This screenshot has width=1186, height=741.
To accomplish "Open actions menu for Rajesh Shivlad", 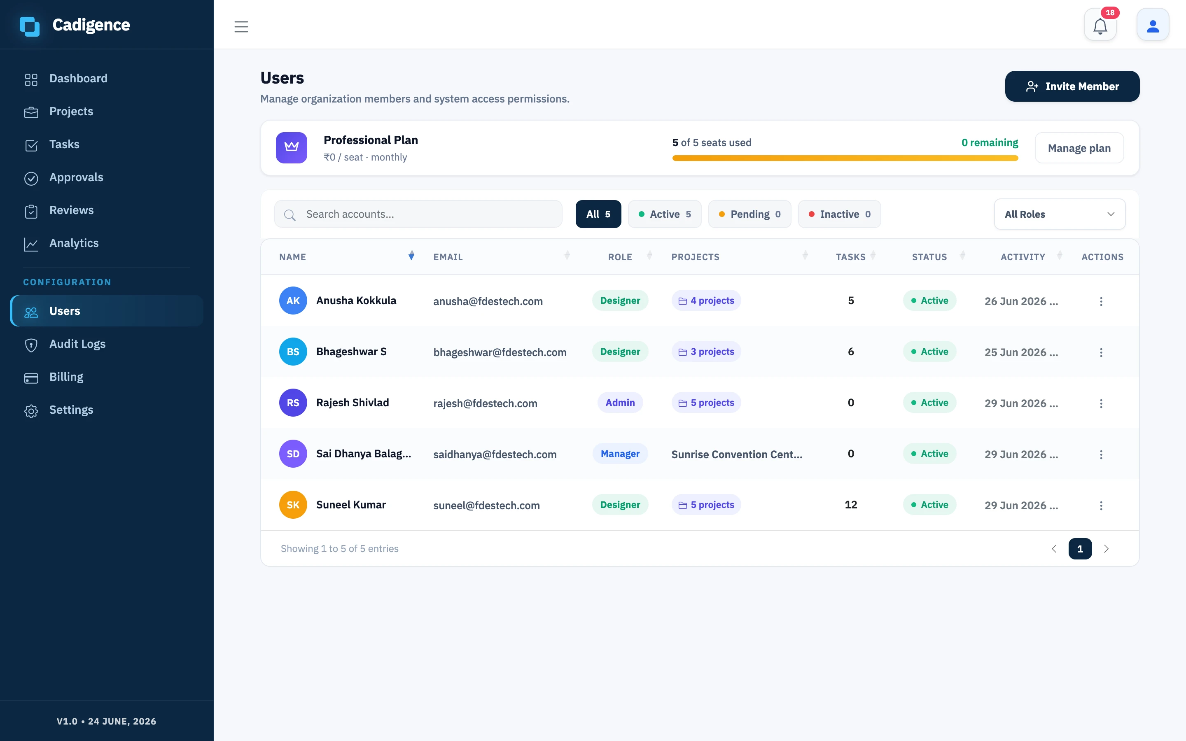I will tap(1101, 403).
